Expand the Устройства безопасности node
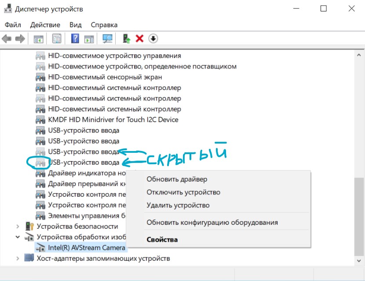This screenshot has height=281, width=365. point(18,227)
